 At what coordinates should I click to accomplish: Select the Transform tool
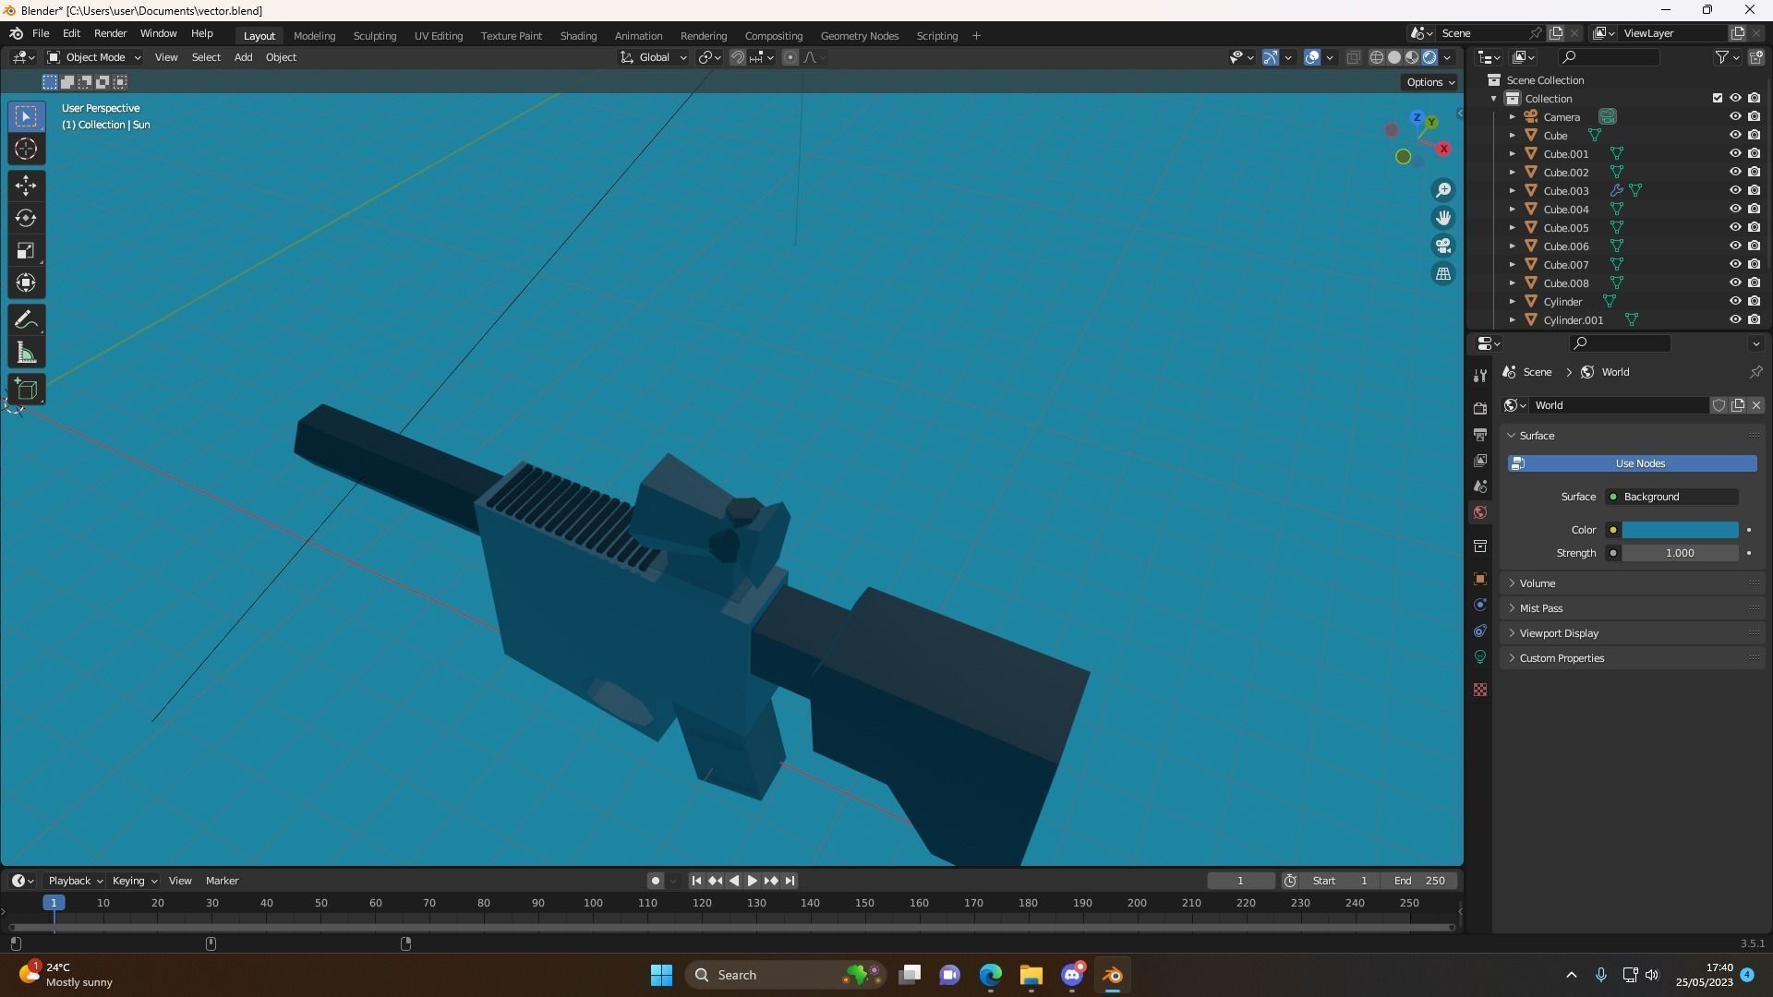(x=26, y=282)
